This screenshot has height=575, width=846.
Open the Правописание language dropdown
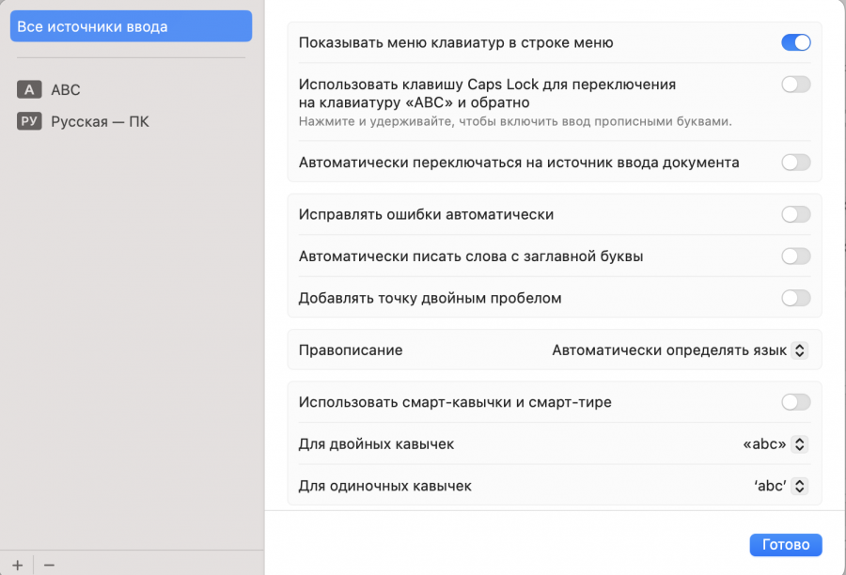click(x=679, y=350)
